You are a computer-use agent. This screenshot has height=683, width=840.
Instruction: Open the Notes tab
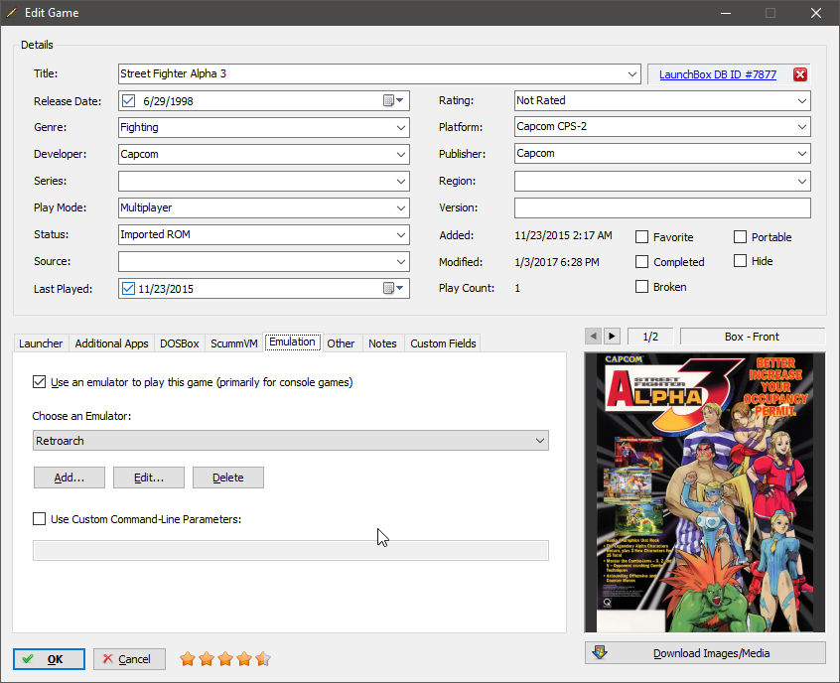tap(382, 343)
